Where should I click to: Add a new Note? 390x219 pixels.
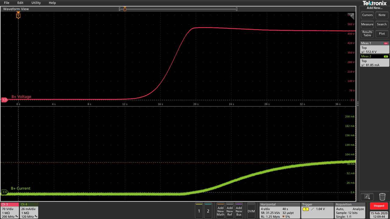[382, 15]
